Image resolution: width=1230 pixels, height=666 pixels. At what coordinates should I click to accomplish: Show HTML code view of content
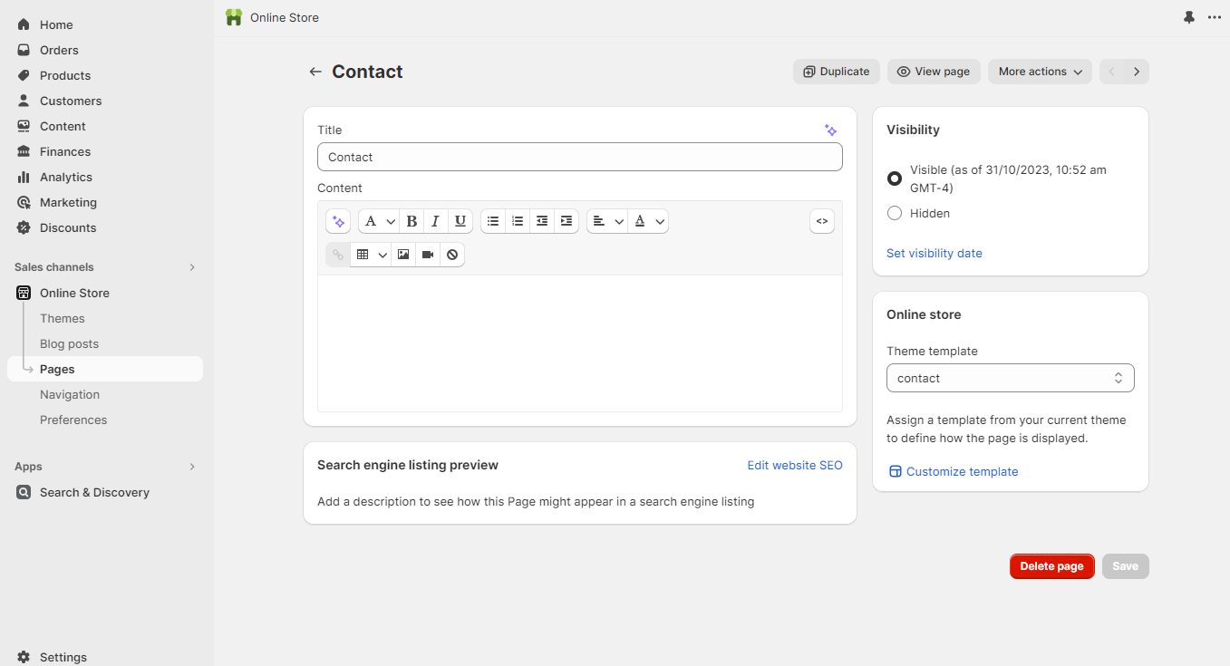pos(821,221)
